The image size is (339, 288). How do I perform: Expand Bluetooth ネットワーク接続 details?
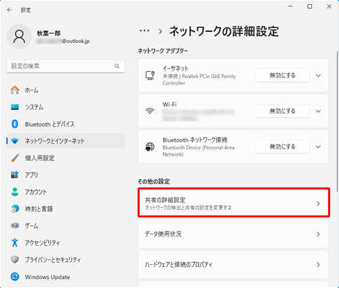tap(318, 147)
